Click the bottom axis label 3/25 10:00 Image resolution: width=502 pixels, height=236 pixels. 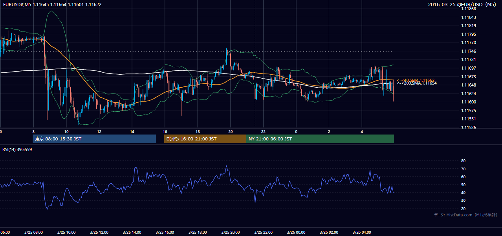(66, 232)
